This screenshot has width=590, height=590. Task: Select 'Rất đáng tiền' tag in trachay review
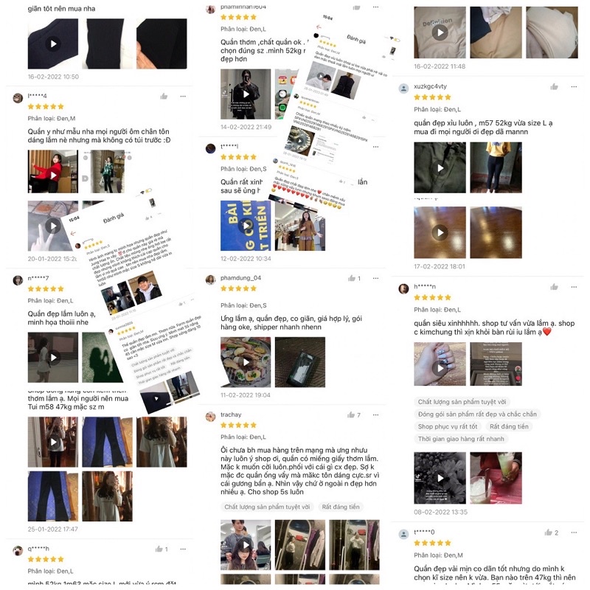341,507
